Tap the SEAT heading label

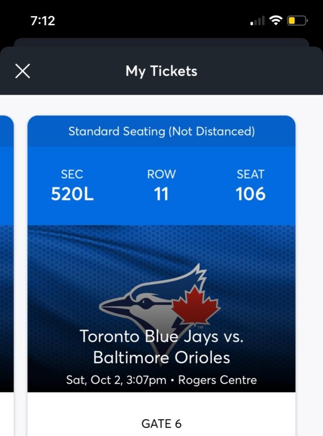(250, 174)
